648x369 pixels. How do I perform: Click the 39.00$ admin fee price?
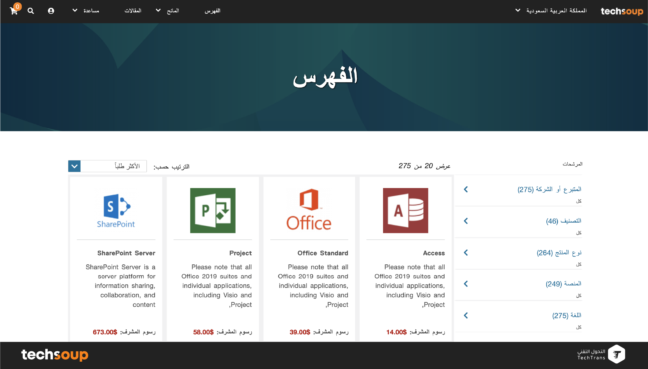(300, 332)
